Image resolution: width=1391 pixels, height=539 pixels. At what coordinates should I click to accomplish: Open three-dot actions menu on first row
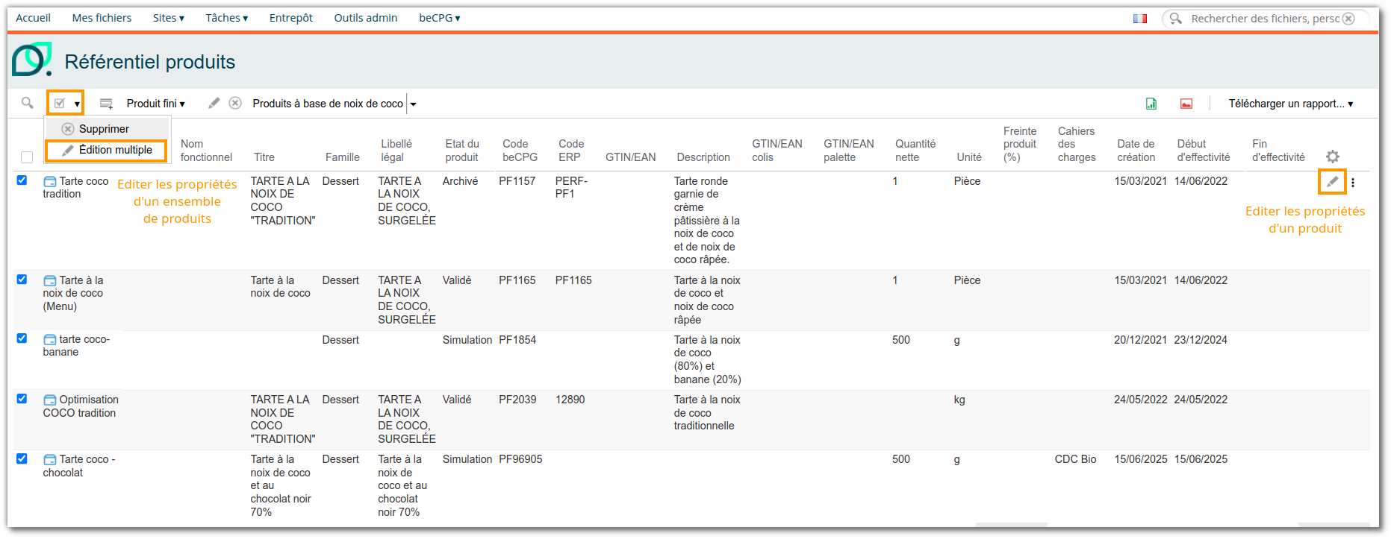[1353, 182]
